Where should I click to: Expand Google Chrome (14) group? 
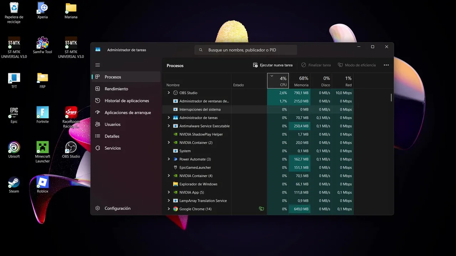[x=169, y=209]
